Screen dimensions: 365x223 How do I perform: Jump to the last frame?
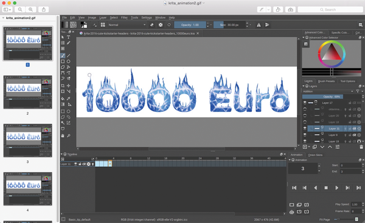pyautogui.click(x=358, y=188)
